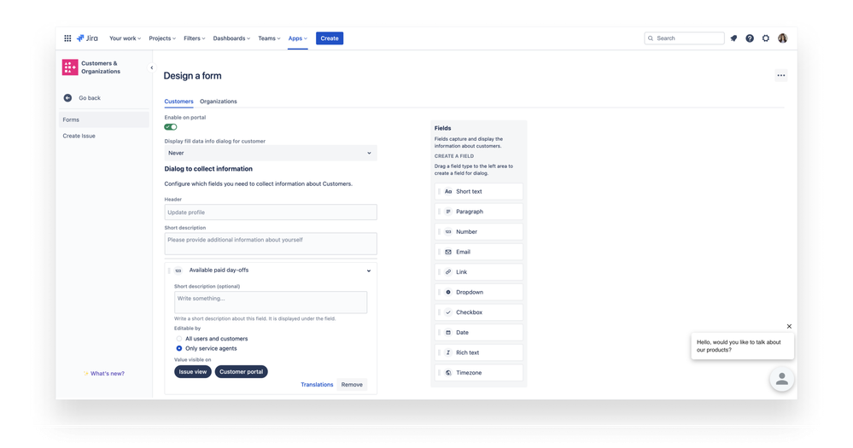
Task: Click field description Write something box
Action: tap(271, 302)
